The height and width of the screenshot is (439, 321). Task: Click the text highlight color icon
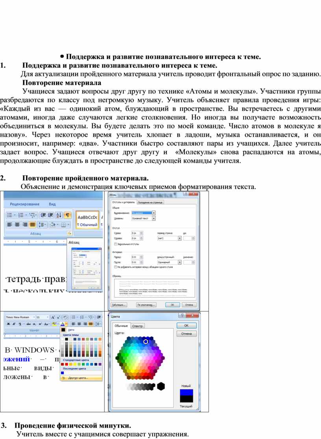(54, 324)
